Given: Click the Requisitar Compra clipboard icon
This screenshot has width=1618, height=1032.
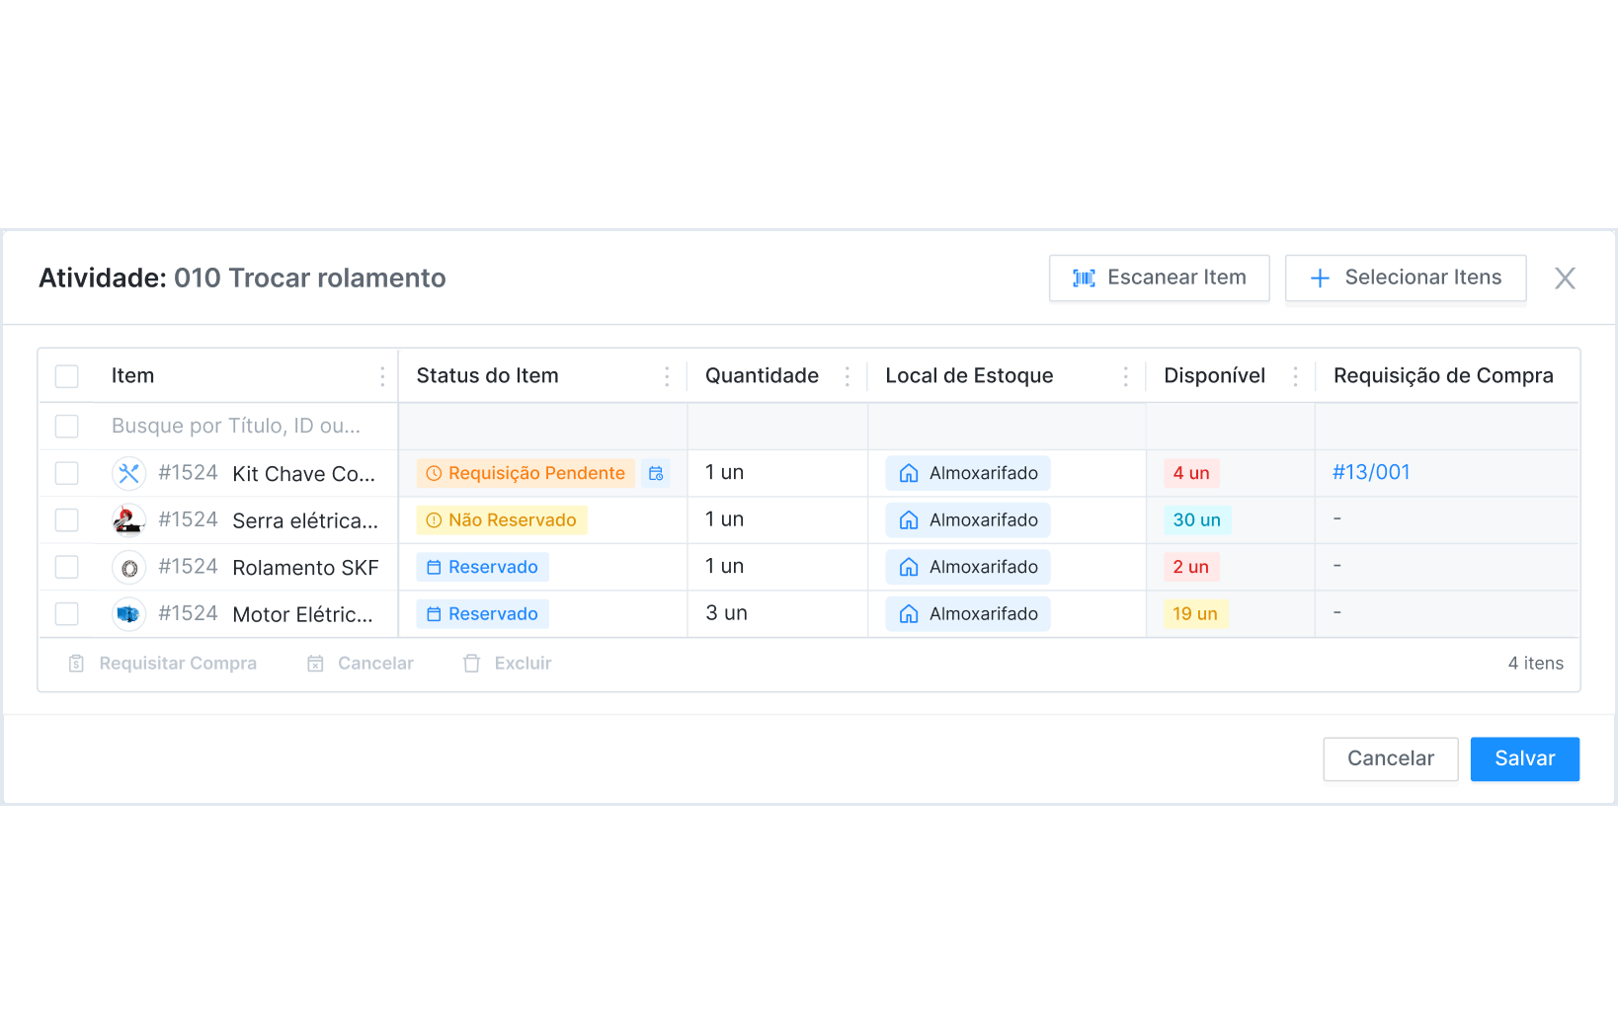Looking at the screenshot, I should [x=76, y=664].
